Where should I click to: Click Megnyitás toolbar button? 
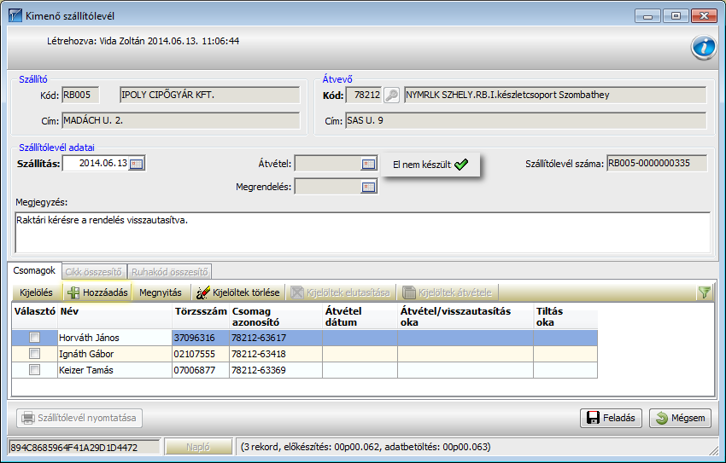pos(161,292)
